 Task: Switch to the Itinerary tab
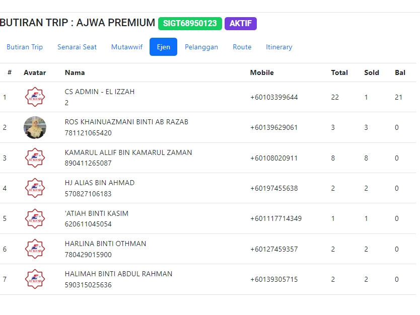(279, 47)
